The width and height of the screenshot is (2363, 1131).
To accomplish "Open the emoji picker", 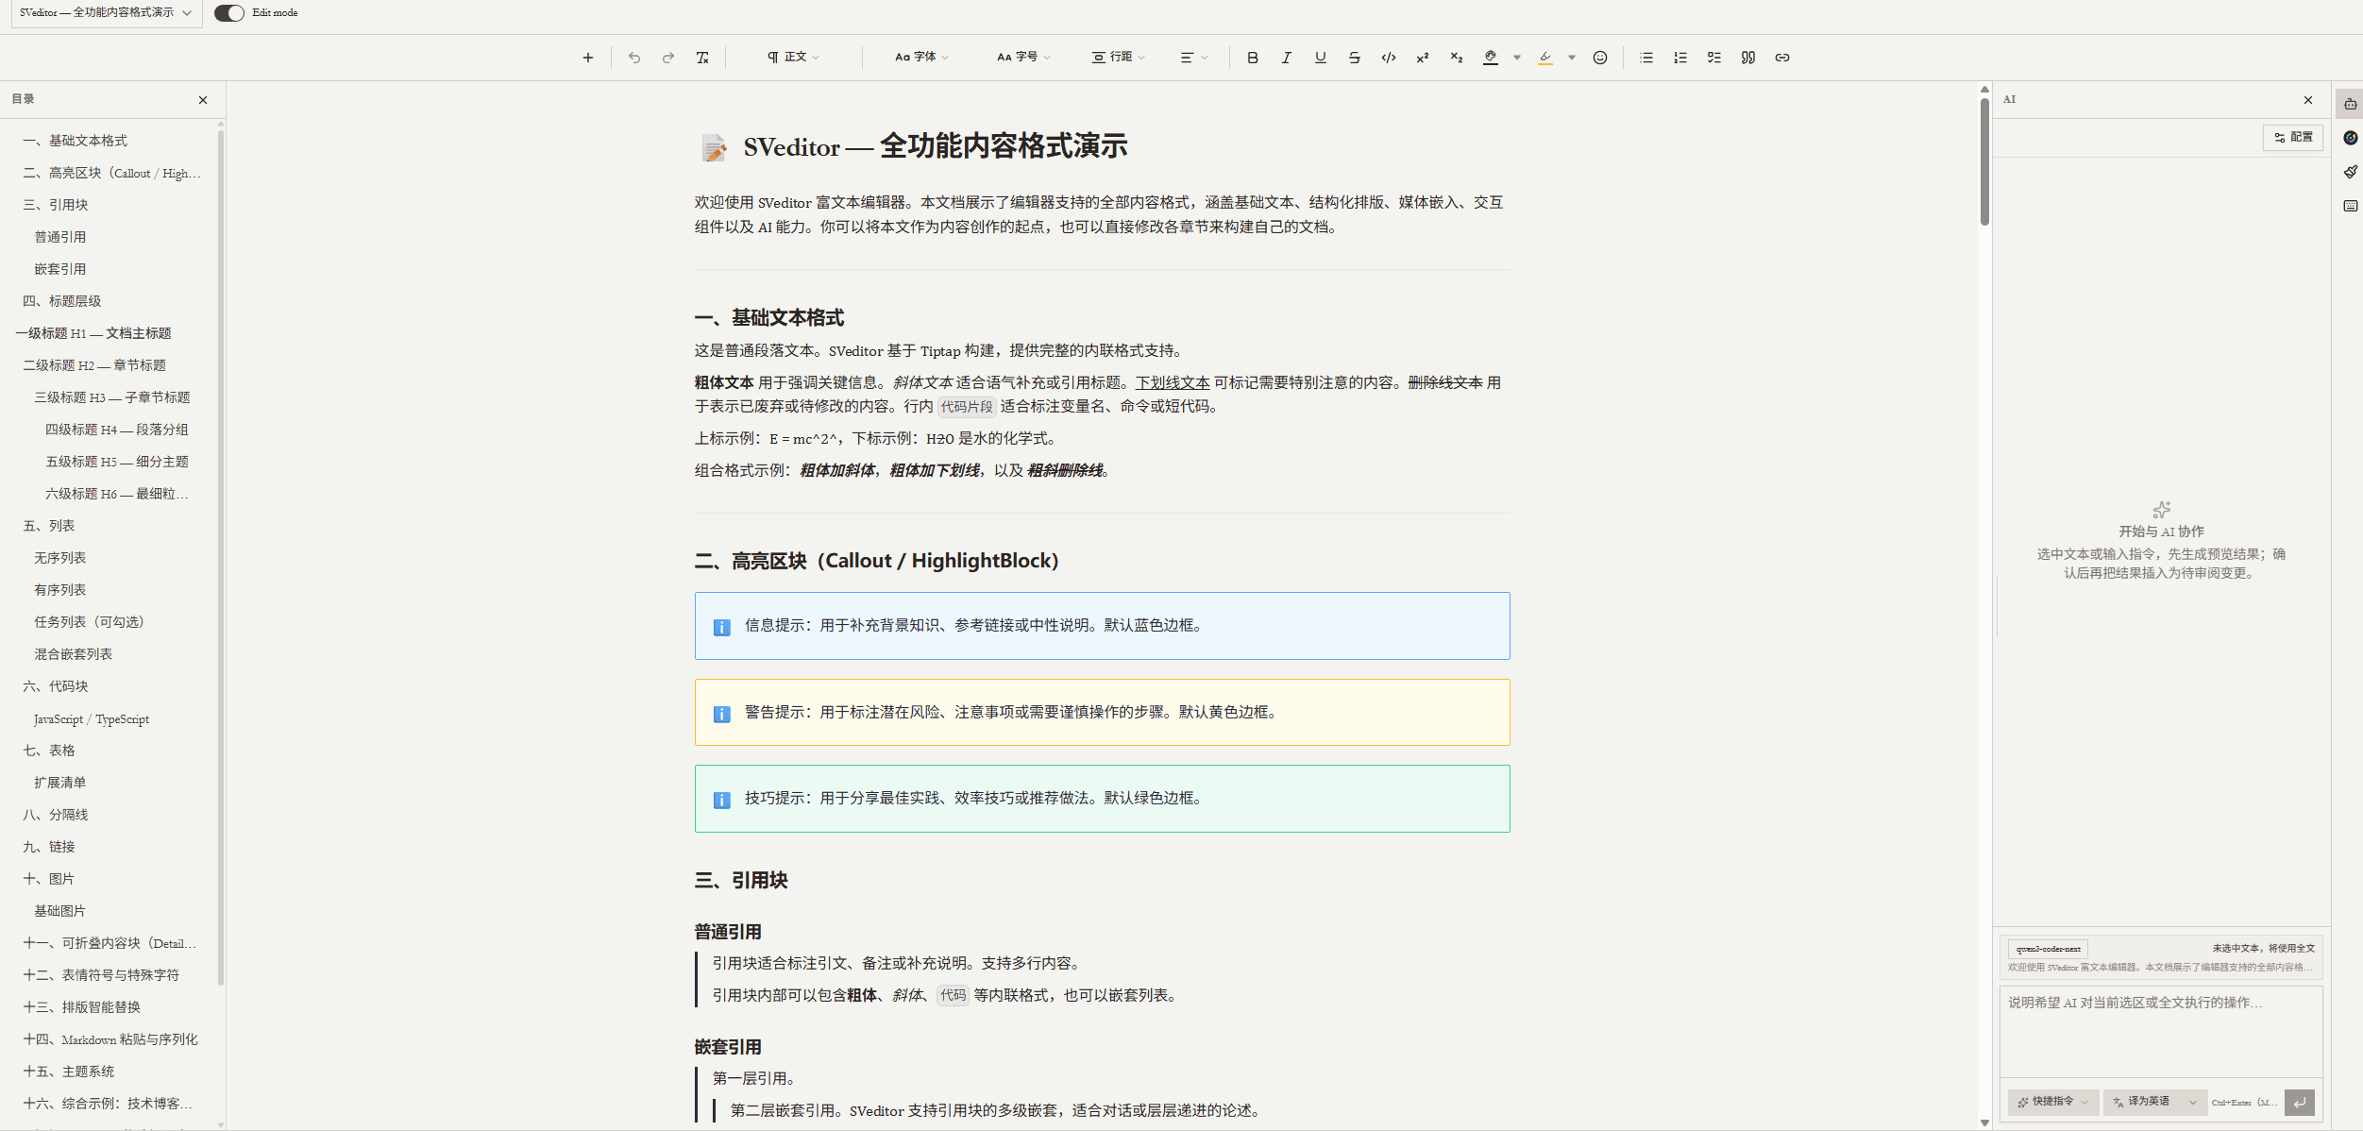I will pos(1600,58).
